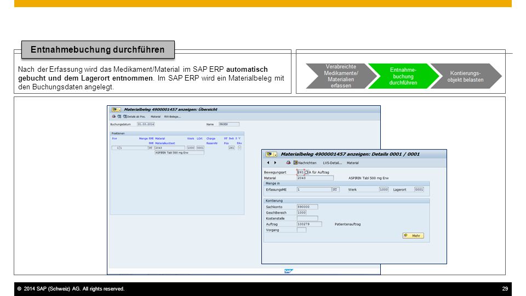
Task: Select the material number 2043 in the Positionen table
Action: 170,147
